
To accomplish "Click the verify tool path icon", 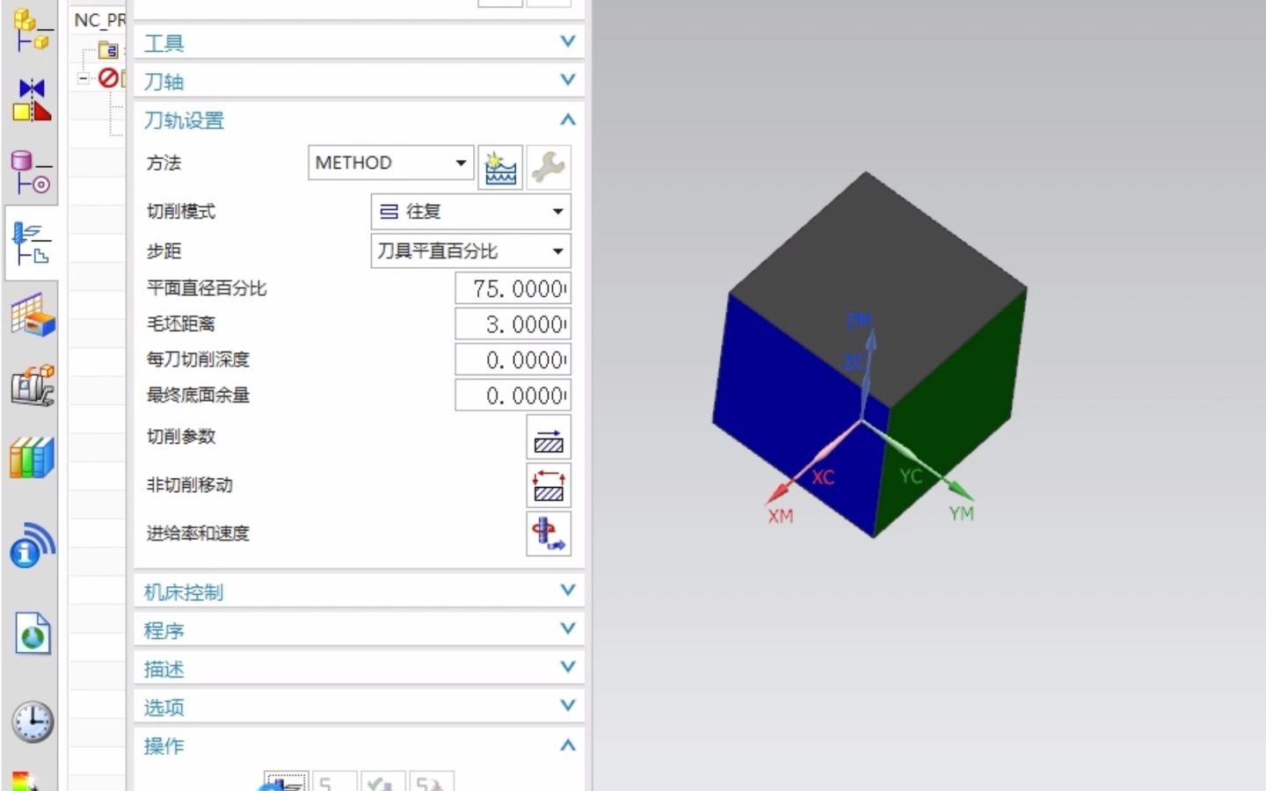I will pyautogui.click(x=383, y=781).
